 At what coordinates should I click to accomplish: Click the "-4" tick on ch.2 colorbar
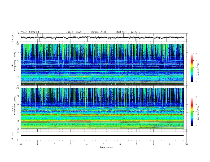point(196,104)
